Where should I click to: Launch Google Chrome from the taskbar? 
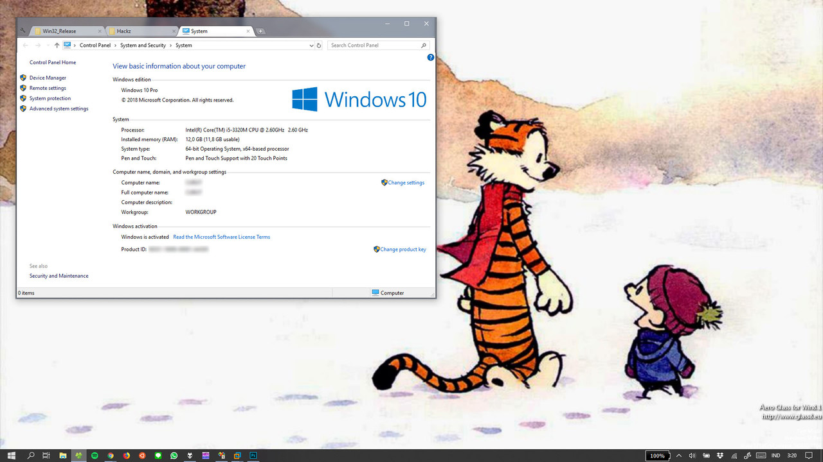pyautogui.click(x=111, y=456)
